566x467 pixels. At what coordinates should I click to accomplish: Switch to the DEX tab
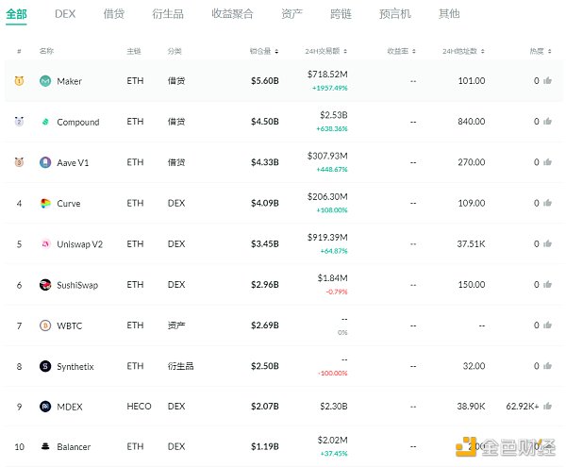[65, 14]
